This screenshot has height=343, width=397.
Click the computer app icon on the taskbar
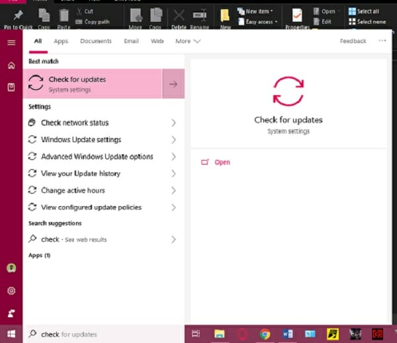coord(310,334)
